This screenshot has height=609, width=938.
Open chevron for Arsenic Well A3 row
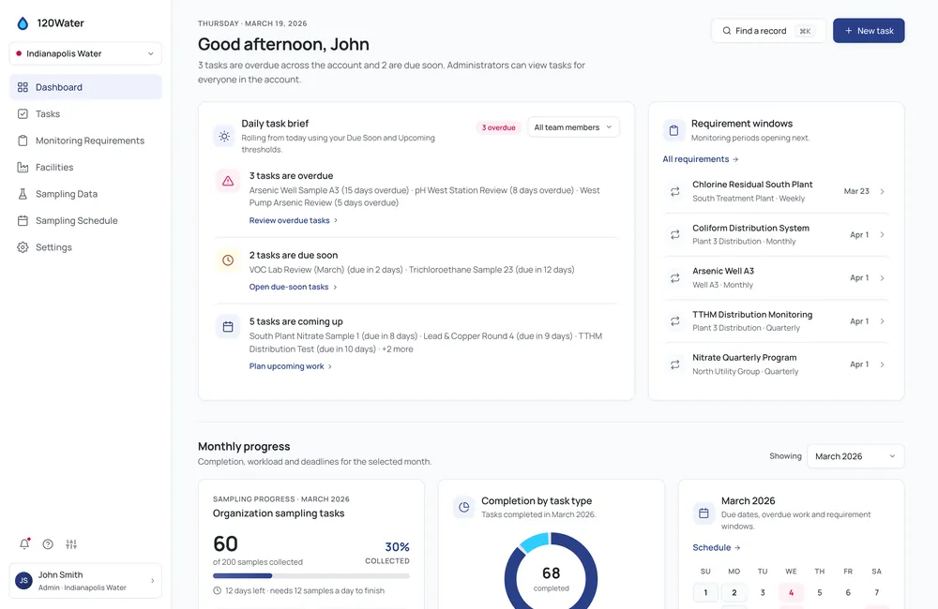[x=882, y=278]
